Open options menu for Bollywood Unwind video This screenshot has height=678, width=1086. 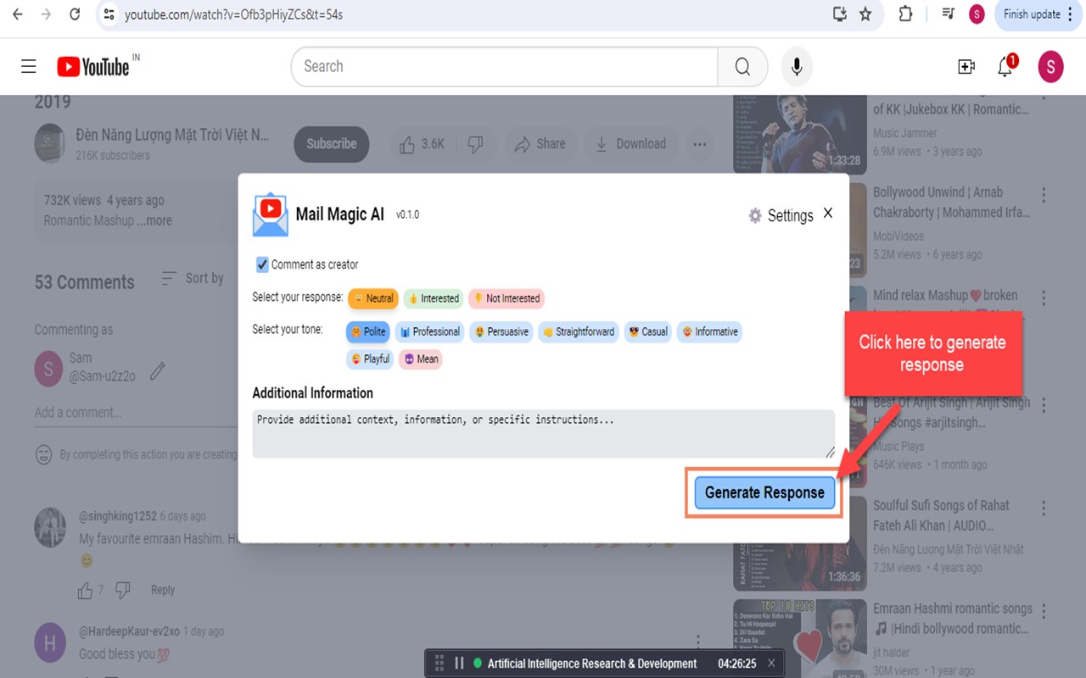coord(1044,196)
